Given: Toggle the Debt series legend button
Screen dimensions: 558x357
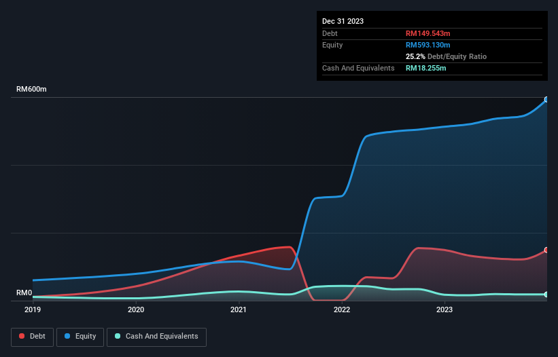Looking at the screenshot, I should click(x=33, y=337).
